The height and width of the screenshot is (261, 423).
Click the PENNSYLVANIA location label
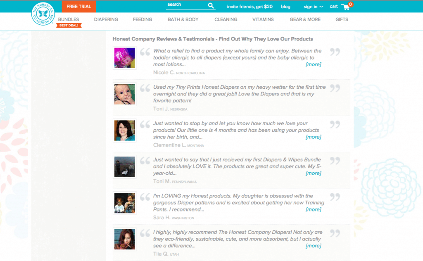click(x=184, y=182)
